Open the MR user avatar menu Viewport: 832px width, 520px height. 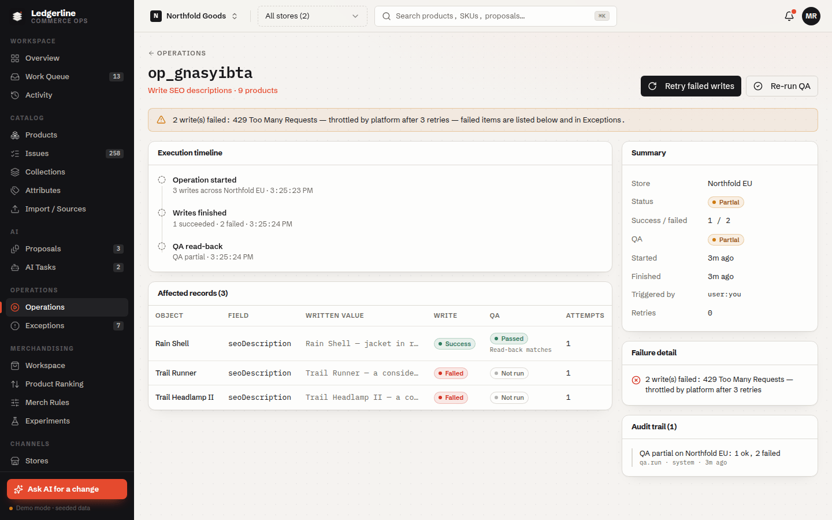pos(811,16)
